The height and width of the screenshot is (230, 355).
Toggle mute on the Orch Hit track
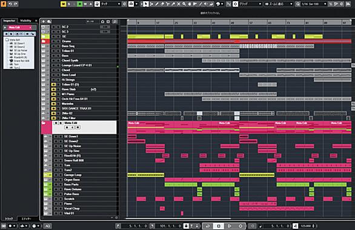coord(53,99)
